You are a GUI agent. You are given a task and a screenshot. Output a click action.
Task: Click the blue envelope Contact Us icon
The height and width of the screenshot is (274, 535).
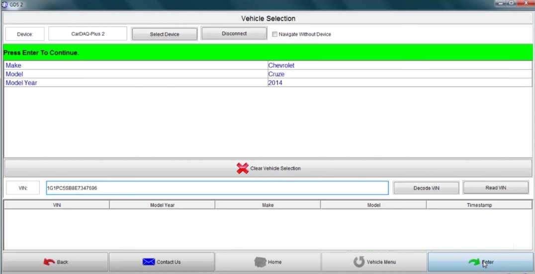point(149,262)
